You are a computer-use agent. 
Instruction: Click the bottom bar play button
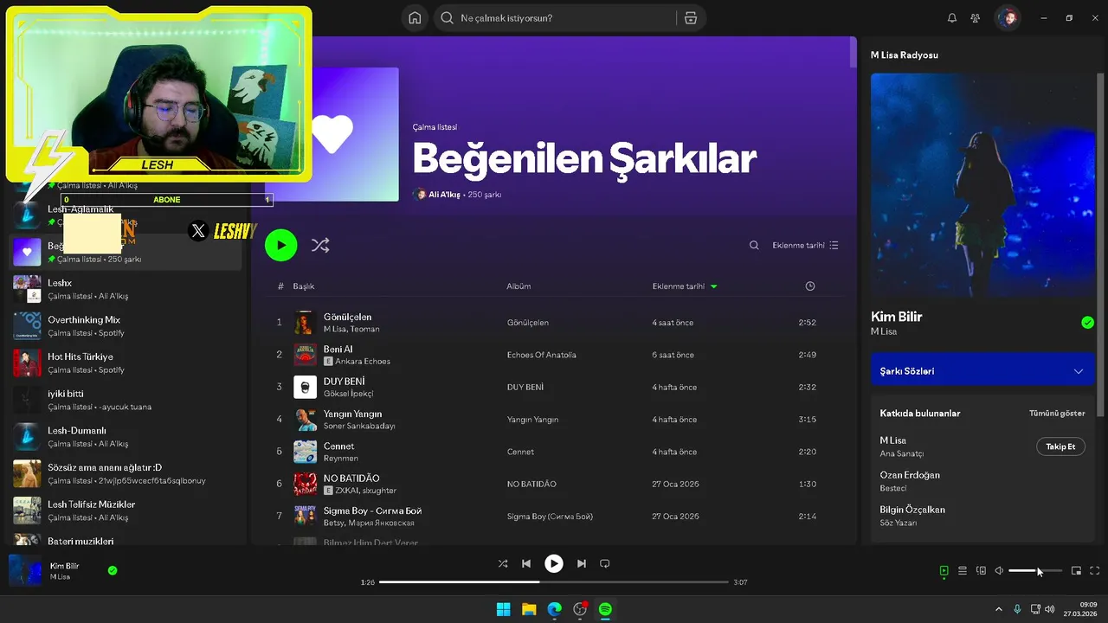[554, 563]
